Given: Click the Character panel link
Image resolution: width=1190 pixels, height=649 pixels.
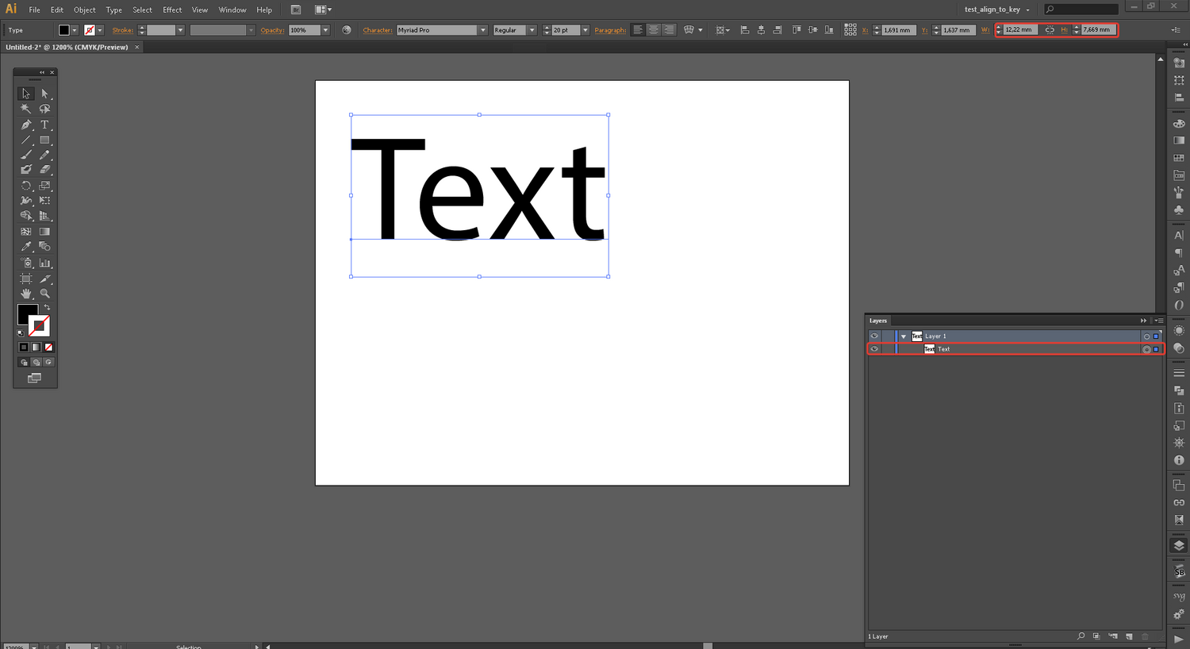Looking at the screenshot, I should coord(378,30).
